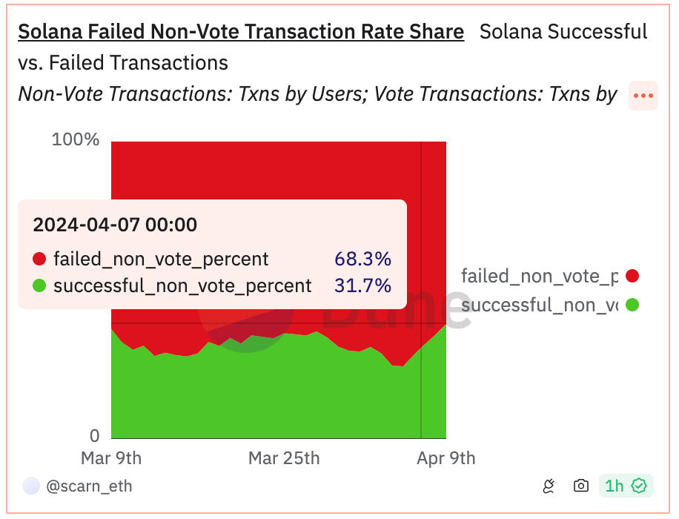Click the 2024-04-07 tooltip date header
679x519 pixels.
[x=115, y=225]
